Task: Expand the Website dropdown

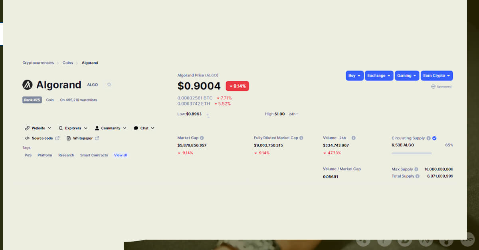Action: 38,128
